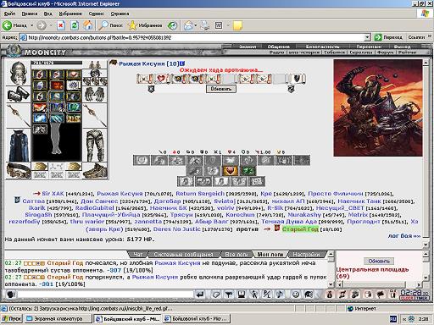Click Обновить in the right room panel

pyautogui.click(x=379, y=261)
